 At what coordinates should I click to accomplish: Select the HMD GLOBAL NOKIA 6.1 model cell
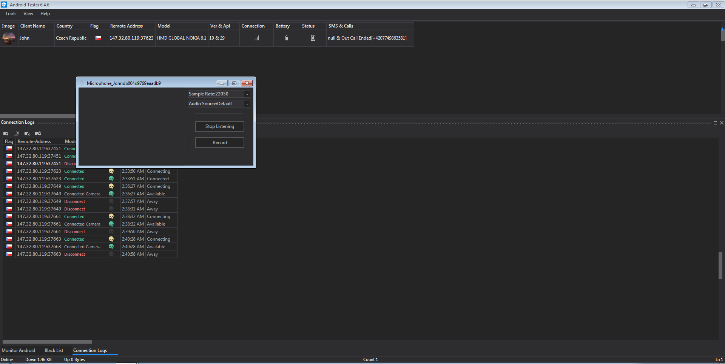tap(181, 38)
